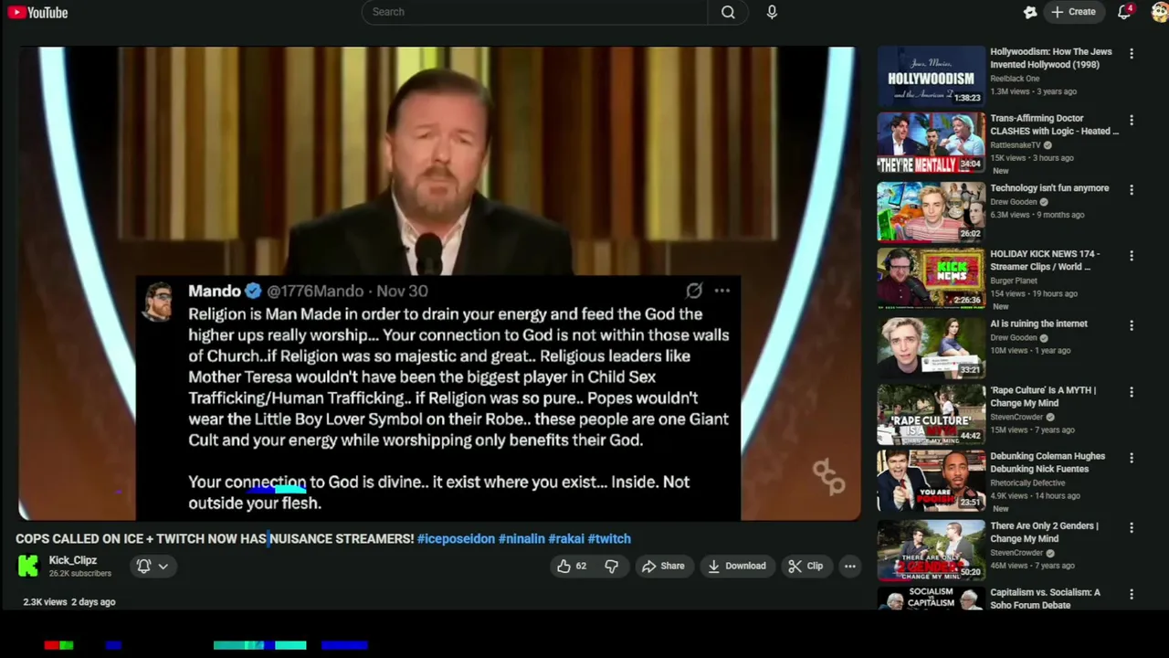Image resolution: width=1169 pixels, height=658 pixels.
Task: Open the #twitch hashtag
Action: 609,539
